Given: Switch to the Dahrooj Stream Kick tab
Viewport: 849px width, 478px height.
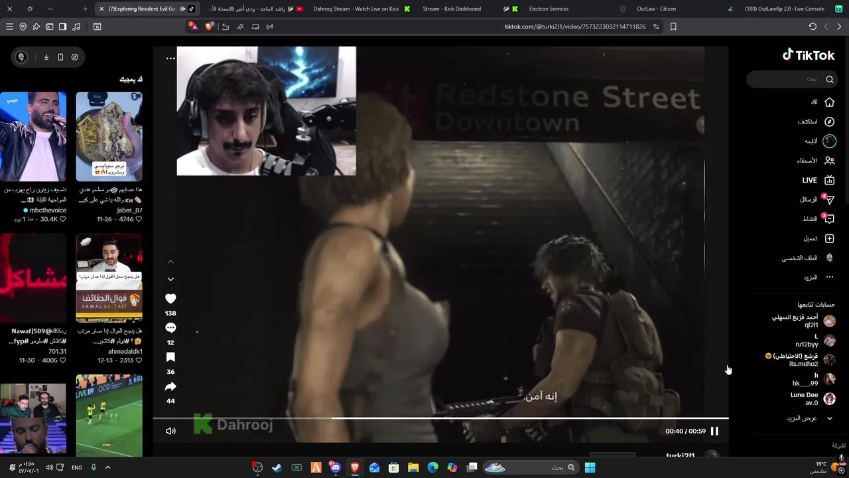Looking at the screenshot, I should click(361, 9).
